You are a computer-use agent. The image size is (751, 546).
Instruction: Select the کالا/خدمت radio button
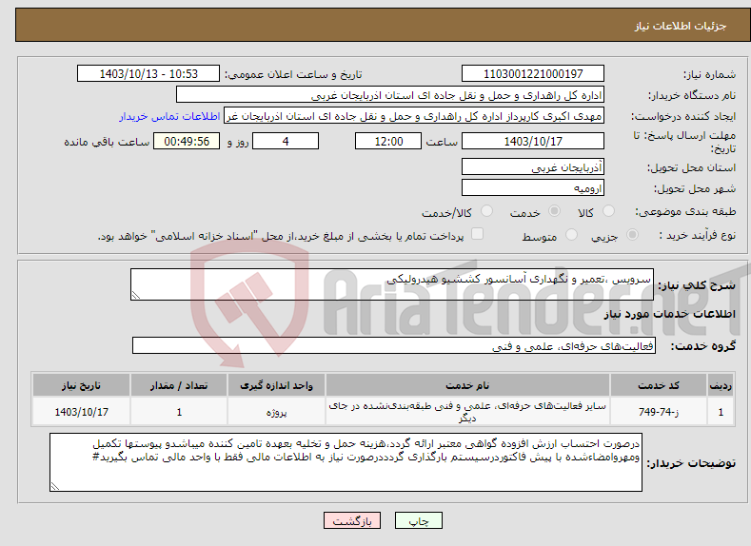[x=486, y=211]
